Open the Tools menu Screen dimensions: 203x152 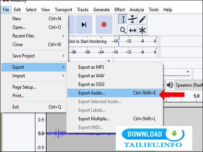coord(154,10)
